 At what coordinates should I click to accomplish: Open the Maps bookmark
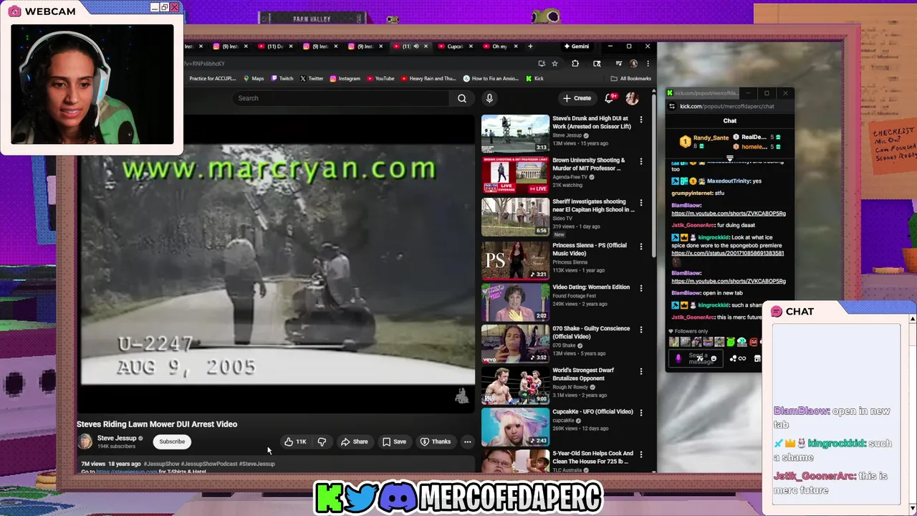click(x=254, y=78)
